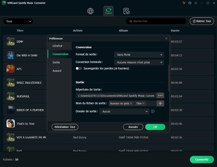The image size is (217, 167).
Task: Click the Fichiers : 50 status text
Action: tap(10, 159)
